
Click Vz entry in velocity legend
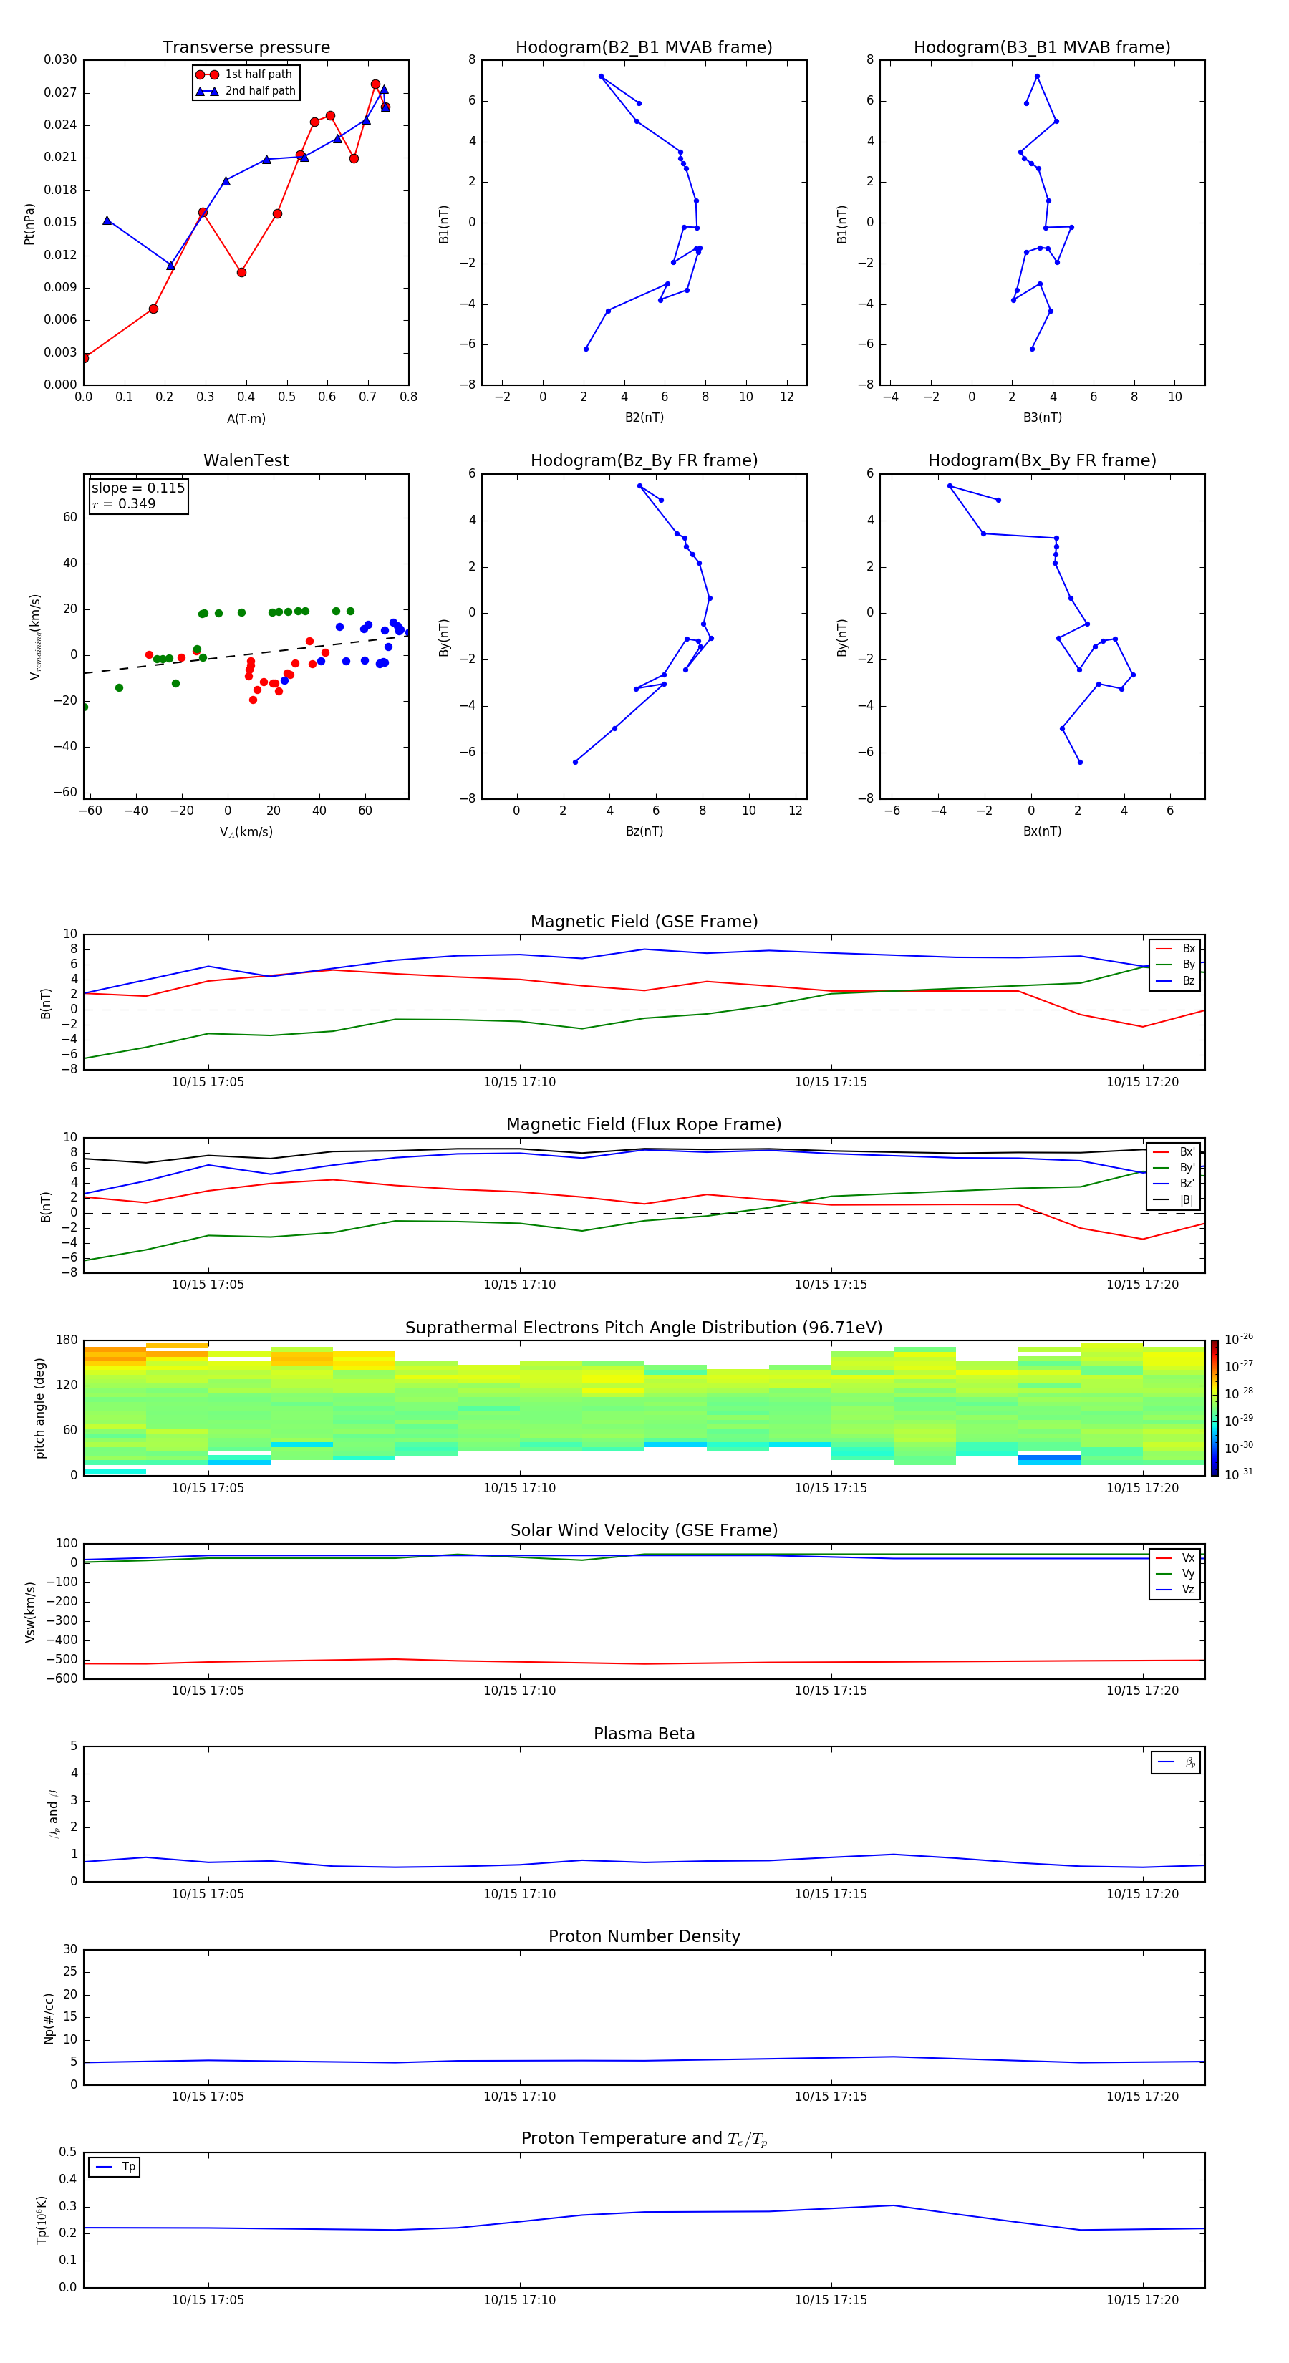[x=1175, y=1590]
